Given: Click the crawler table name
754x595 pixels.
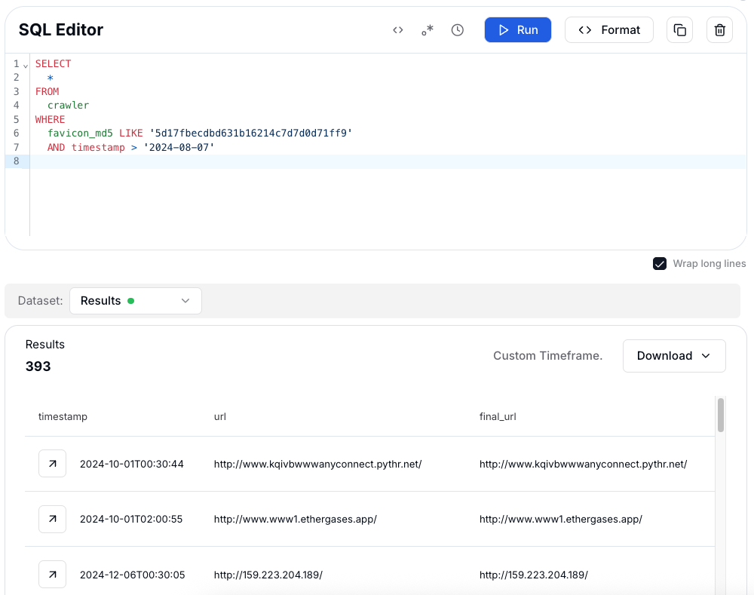Looking at the screenshot, I should [x=69, y=106].
